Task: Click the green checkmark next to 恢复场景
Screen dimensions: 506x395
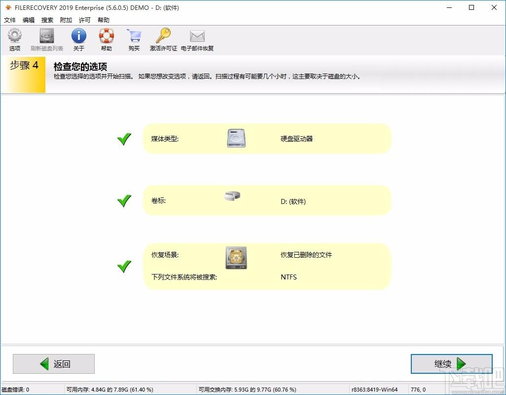Action: point(124,267)
